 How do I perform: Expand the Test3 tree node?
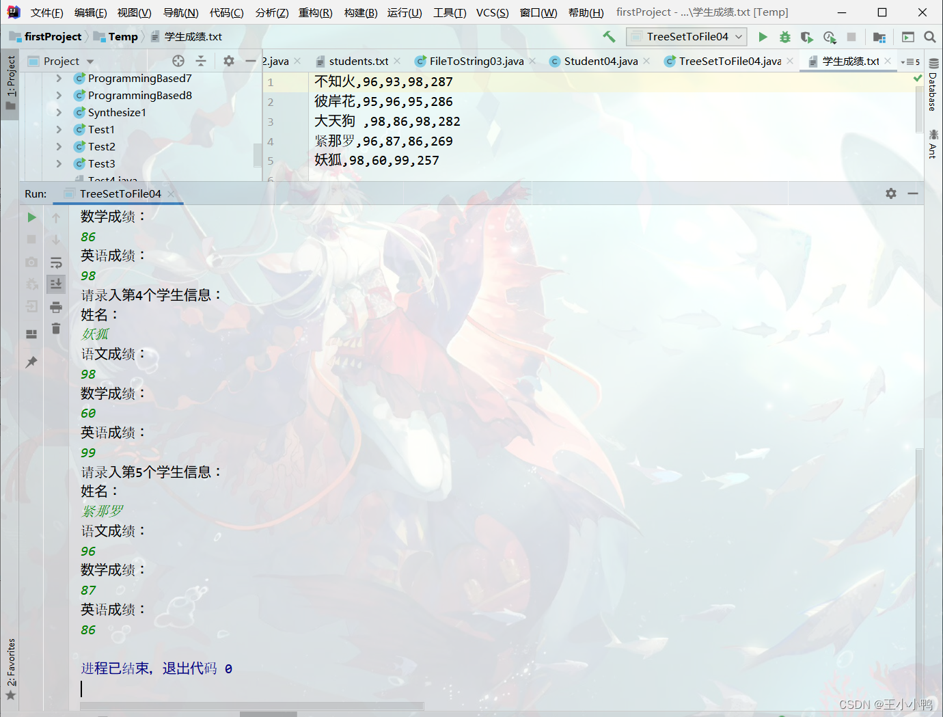[x=59, y=164]
